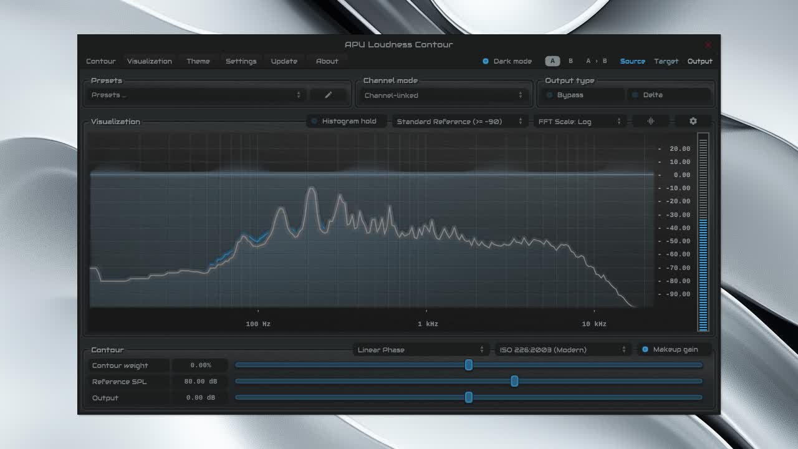Show the Target spectrum view
Viewport: 798px width, 449px height.
[666, 61]
